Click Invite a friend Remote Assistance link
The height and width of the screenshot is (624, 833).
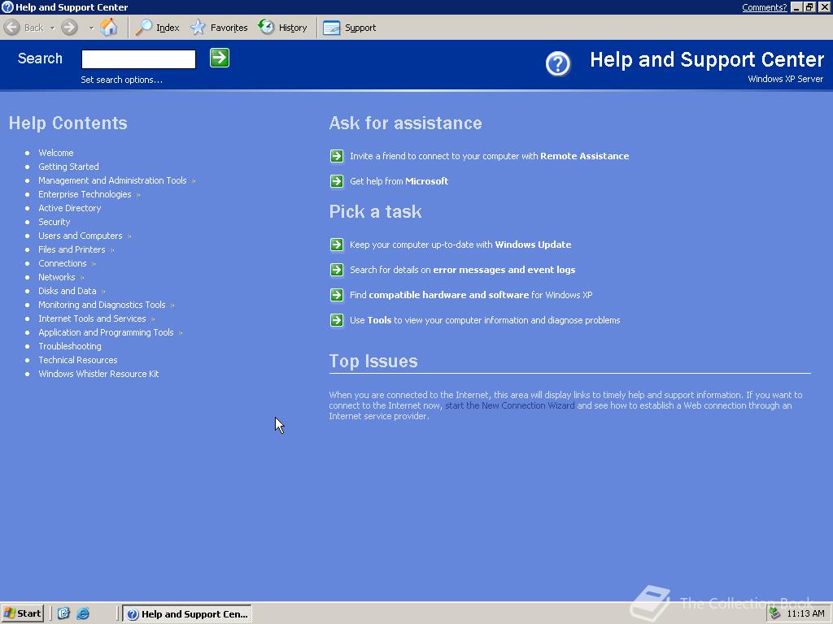point(489,156)
